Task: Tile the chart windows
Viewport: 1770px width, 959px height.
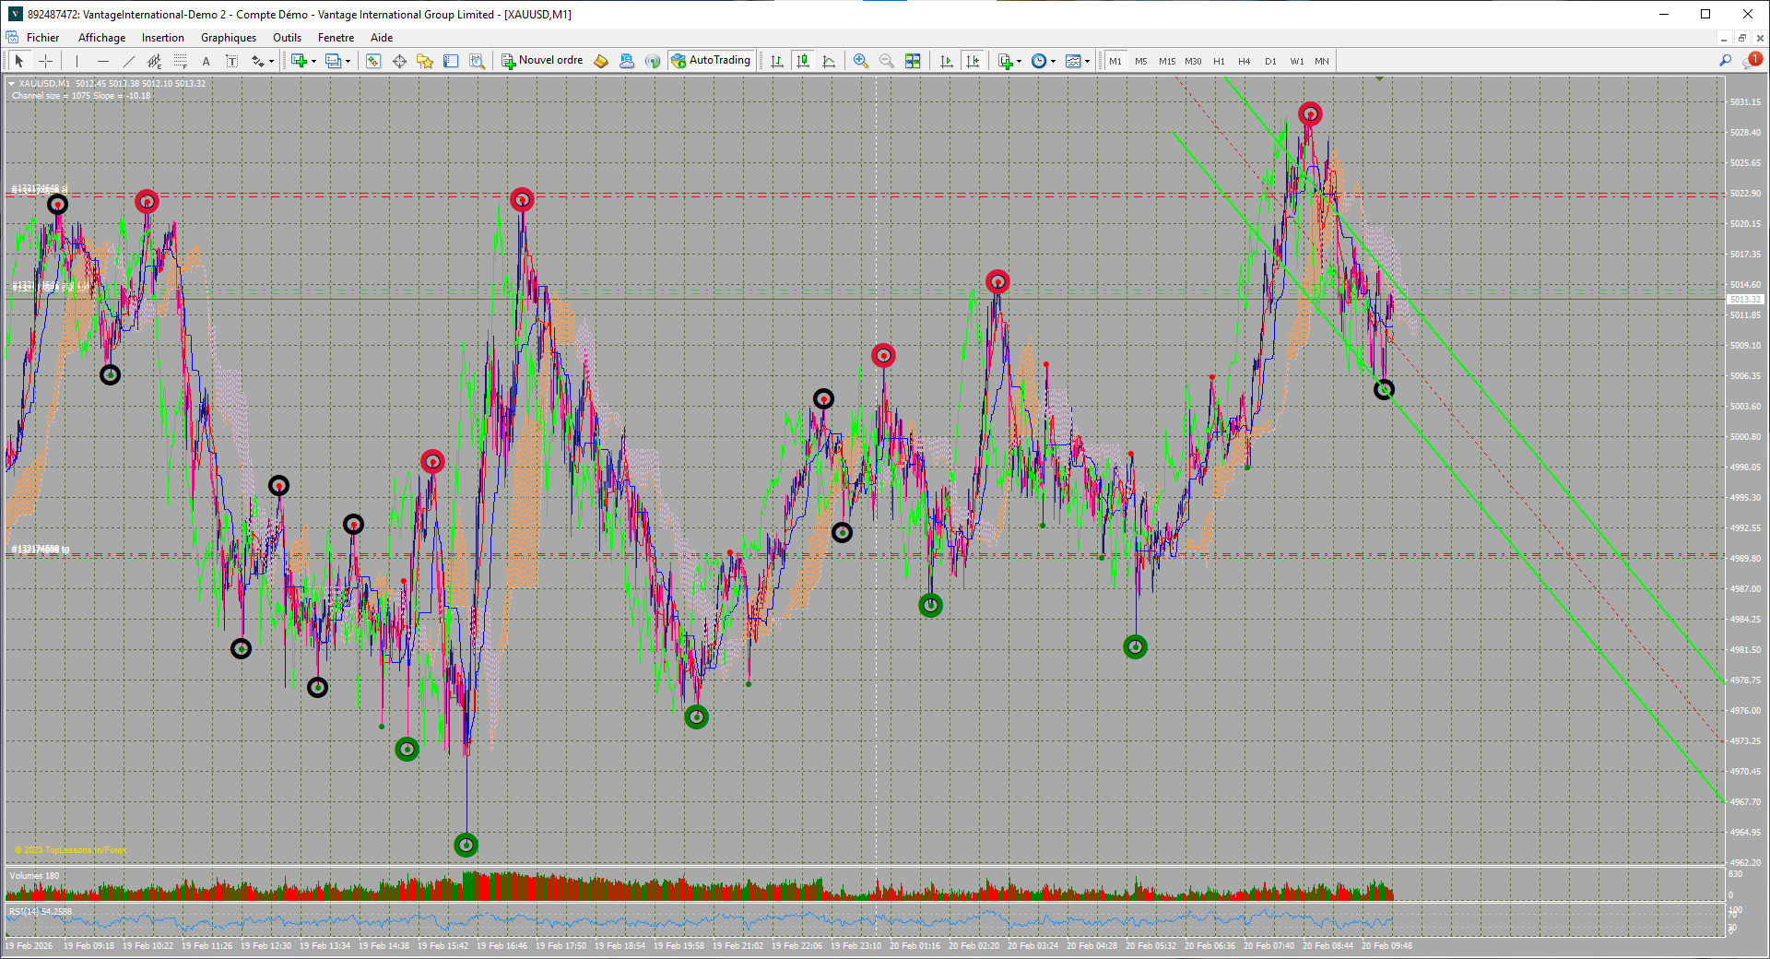Action: [913, 61]
